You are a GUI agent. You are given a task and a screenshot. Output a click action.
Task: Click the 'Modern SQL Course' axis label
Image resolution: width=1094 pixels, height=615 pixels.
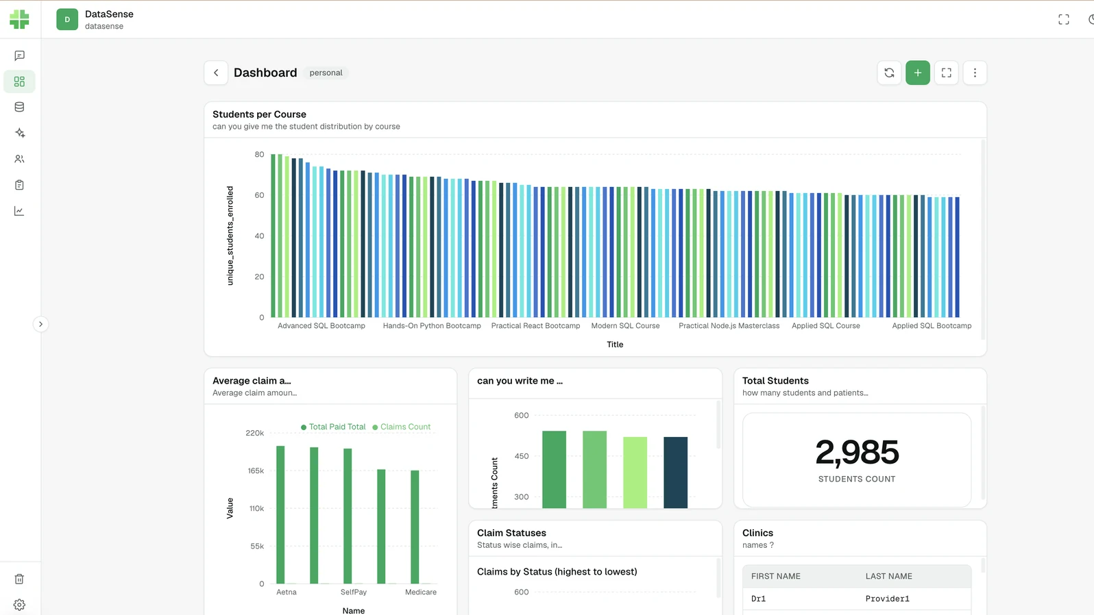point(625,326)
